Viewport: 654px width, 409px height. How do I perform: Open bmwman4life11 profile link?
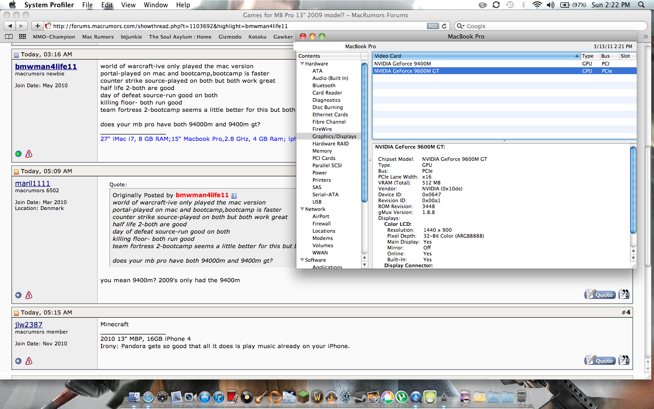pyautogui.click(x=46, y=66)
